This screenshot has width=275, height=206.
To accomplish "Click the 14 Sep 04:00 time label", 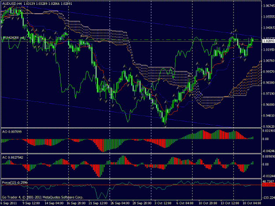I will [x=54, y=203].
